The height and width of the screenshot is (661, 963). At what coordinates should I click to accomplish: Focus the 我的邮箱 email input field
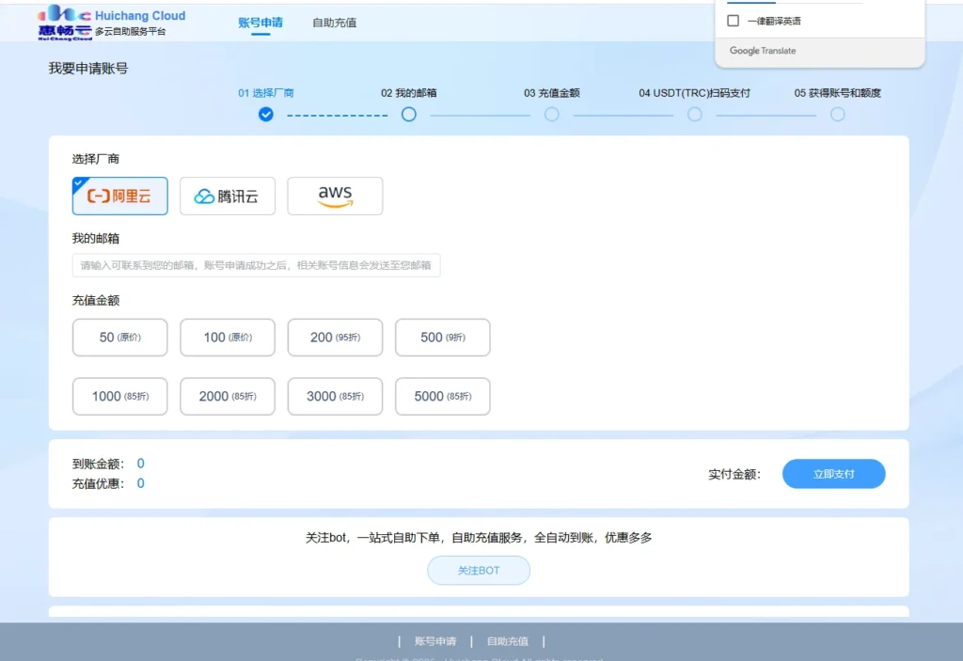(256, 265)
